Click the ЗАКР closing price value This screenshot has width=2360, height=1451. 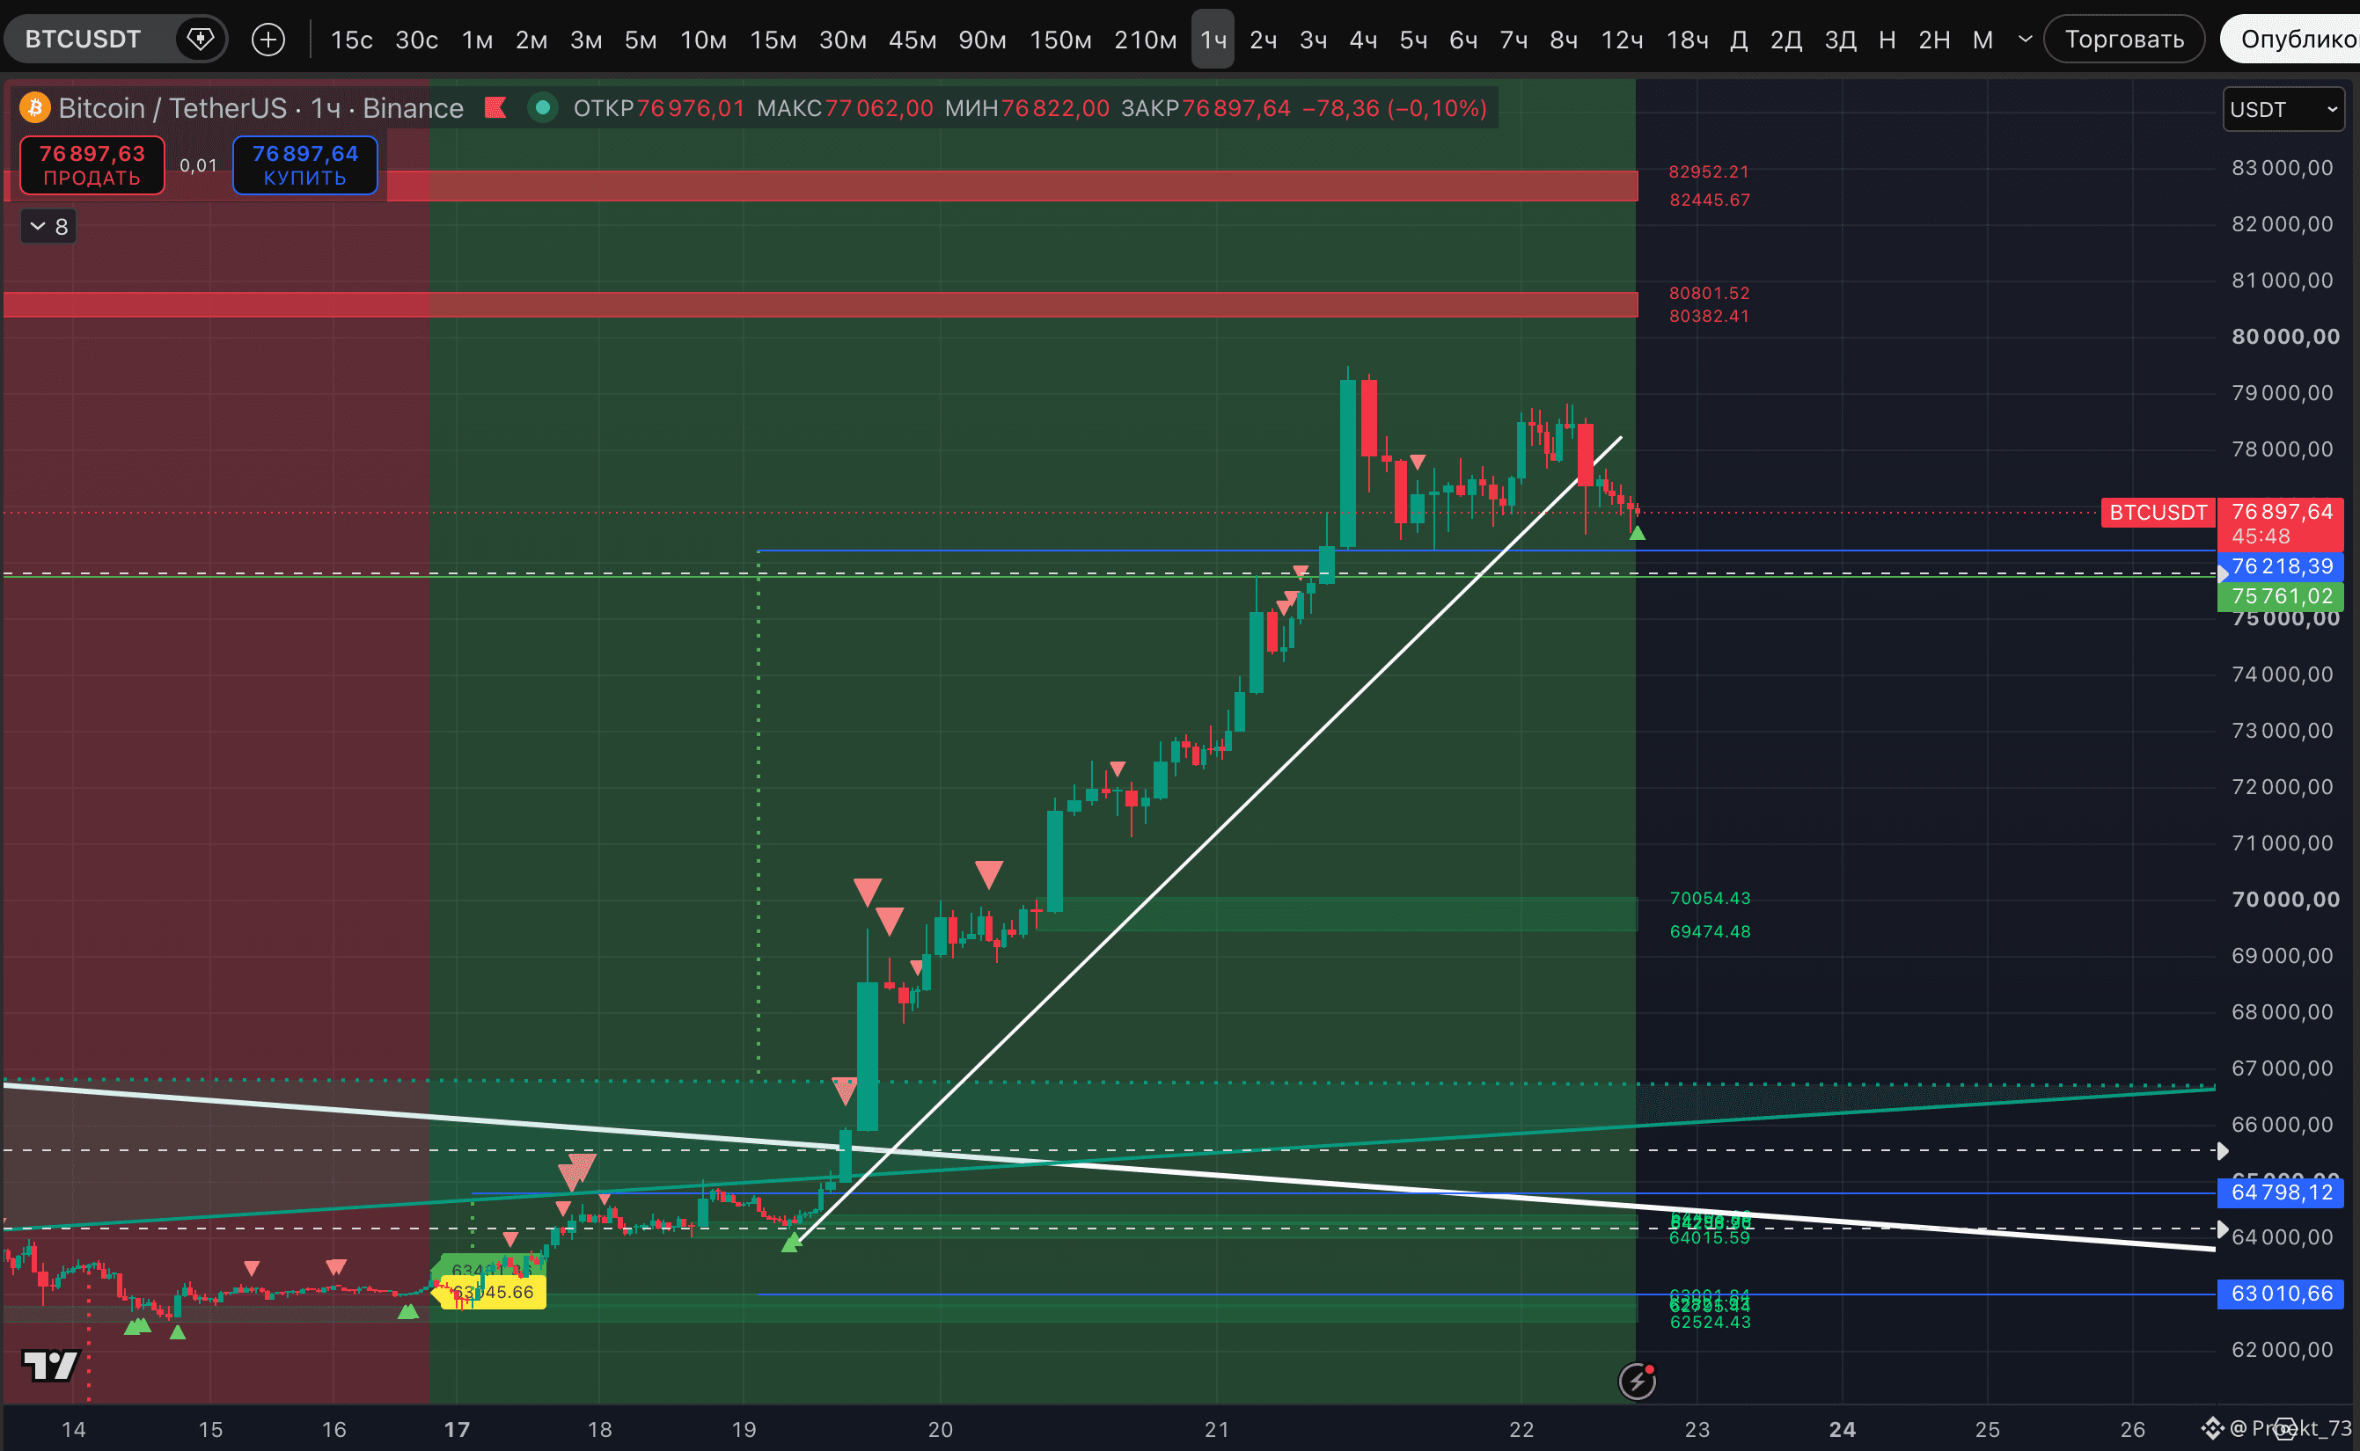(1235, 108)
